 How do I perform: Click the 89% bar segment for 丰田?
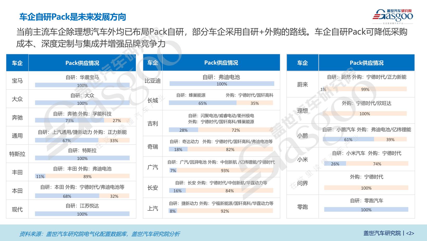(87, 176)
